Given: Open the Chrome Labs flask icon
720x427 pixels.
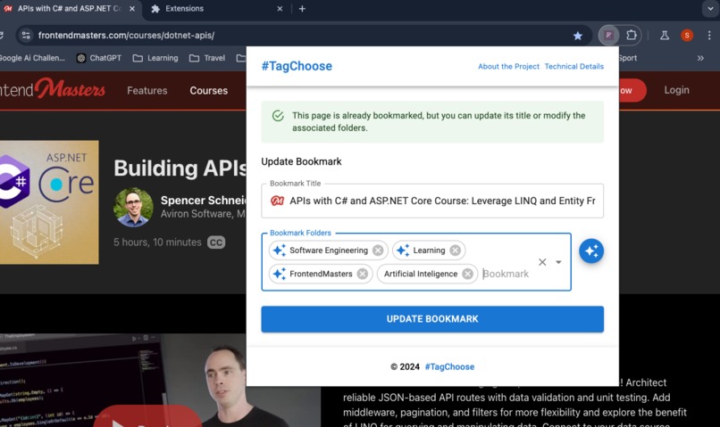Looking at the screenshot, I should (x=664, y=36).
